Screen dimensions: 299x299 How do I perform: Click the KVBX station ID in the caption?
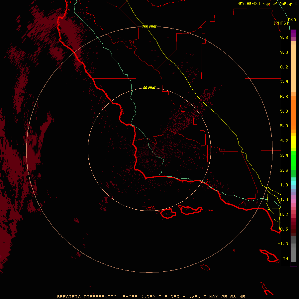194,297
